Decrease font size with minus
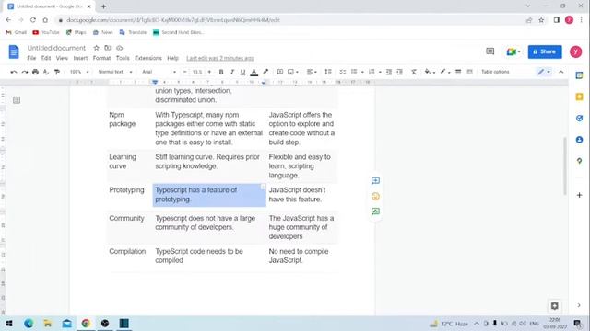The height and width of the screenshot is (331, 590). tap(184, 72)
